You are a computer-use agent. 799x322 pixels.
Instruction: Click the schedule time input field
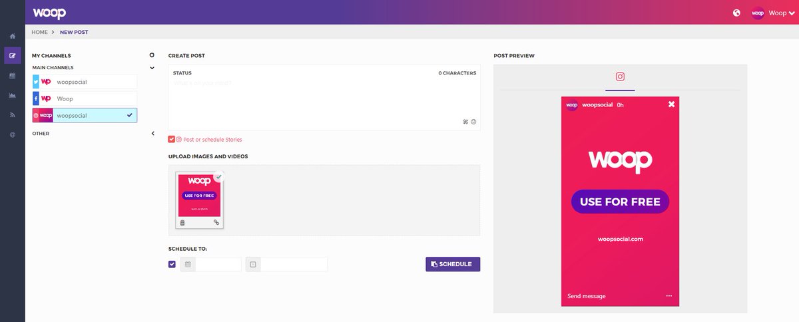pyautogui.click(x=294, y=264)
